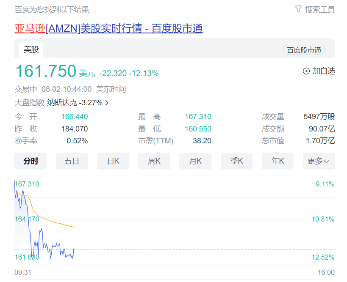Click the 最低 value 160.550
347x282 pixels.
[x=198, y=129]
